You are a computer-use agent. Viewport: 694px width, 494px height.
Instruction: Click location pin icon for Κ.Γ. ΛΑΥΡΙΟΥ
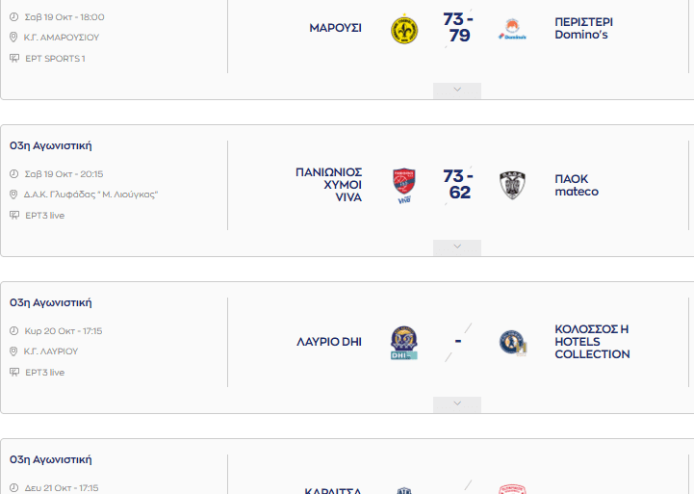[x=13, y=351]
